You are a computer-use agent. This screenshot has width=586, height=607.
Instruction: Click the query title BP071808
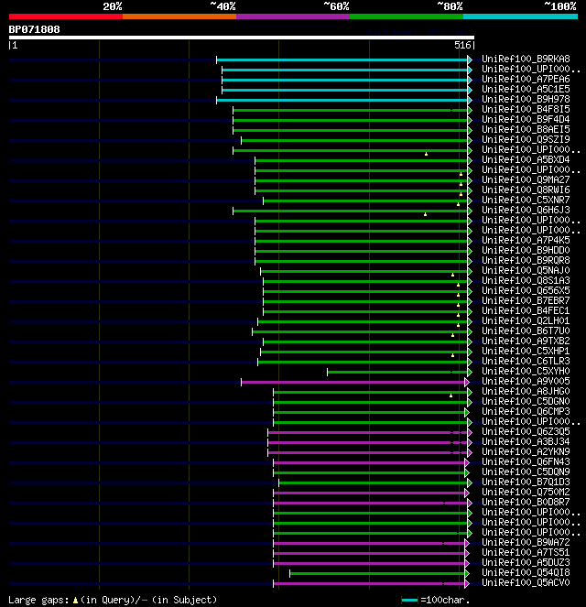[x=35, y=30]
